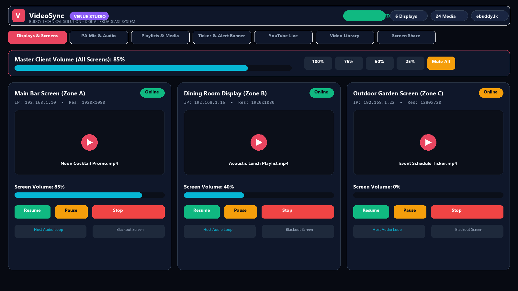Mute All screens
The image size is (518, 291).
tap(441, 63)
